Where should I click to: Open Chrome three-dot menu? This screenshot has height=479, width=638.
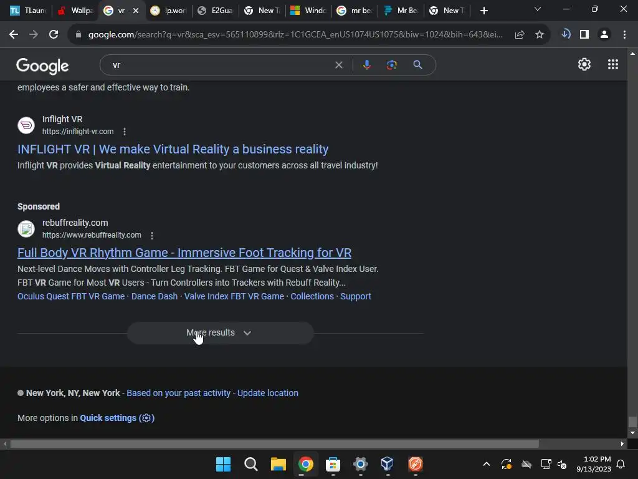[624, 35]
